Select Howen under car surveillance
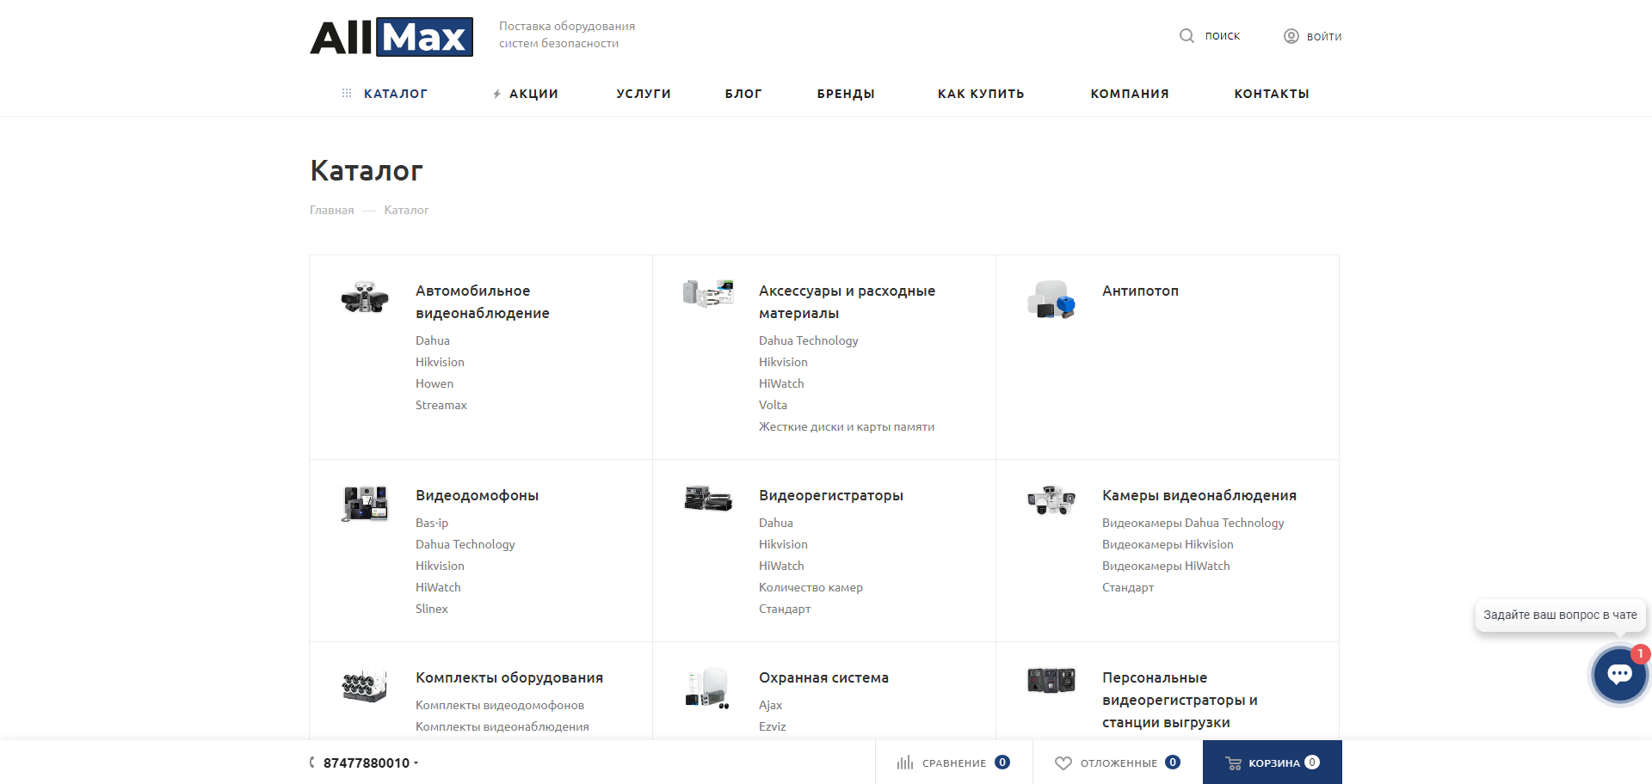Screen dimensions: 1652x784 click(435, 383)
